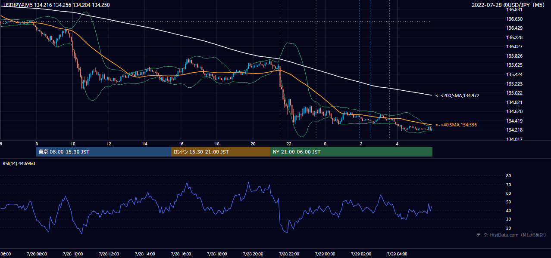
Task: Click the price axis value 134.218
Action: 514,130
